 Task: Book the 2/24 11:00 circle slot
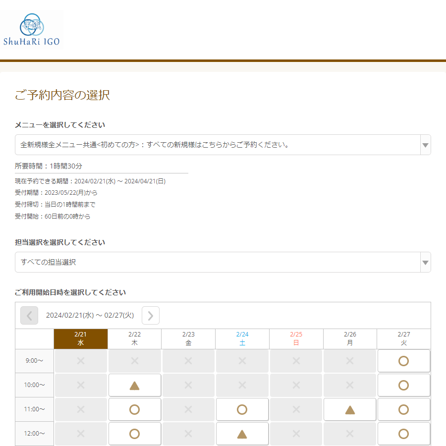[242, 409]
